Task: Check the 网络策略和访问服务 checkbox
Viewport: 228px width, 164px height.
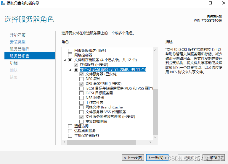Action: (70, 51)
